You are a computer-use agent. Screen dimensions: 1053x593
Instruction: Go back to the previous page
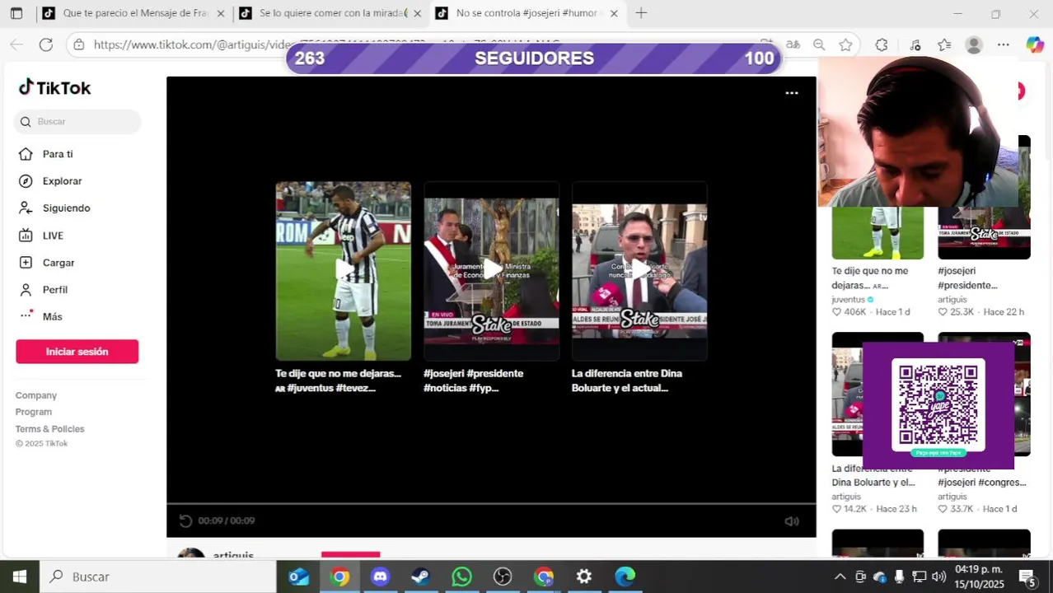[16, 44]
